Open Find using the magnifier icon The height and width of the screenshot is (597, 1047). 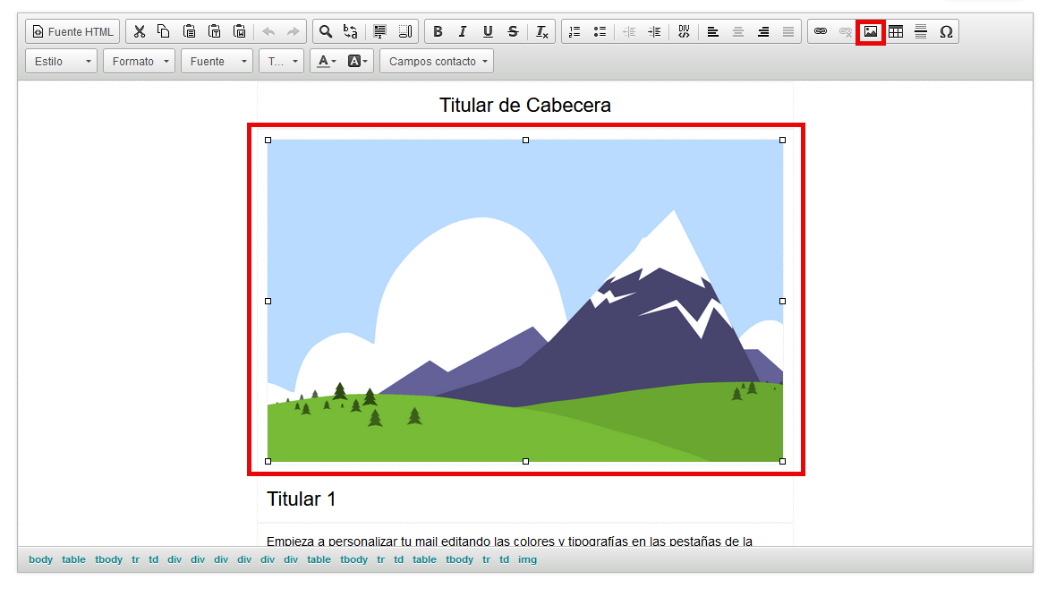coord(326,32)
